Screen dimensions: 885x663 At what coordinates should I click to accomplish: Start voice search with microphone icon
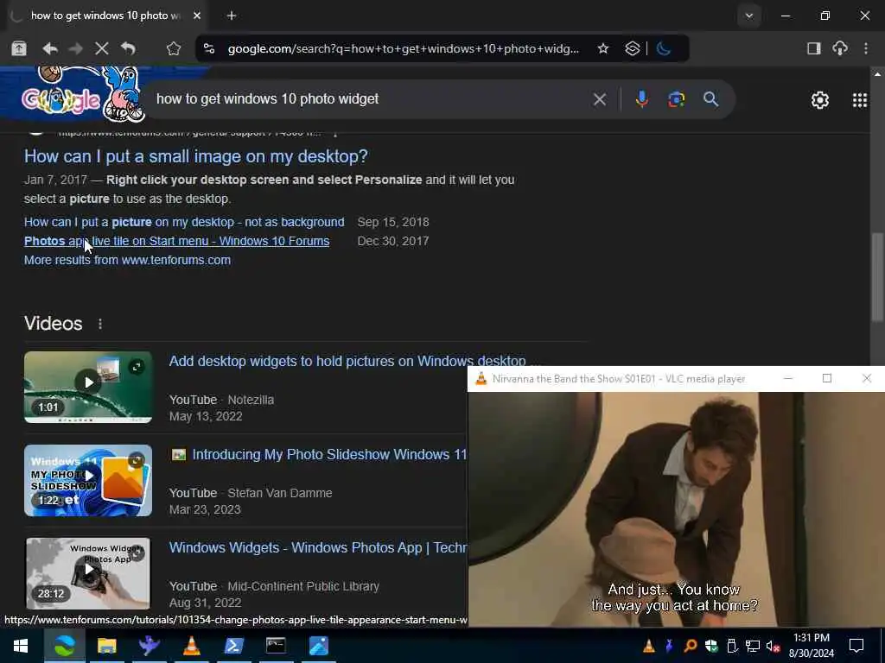coord(641,100)
